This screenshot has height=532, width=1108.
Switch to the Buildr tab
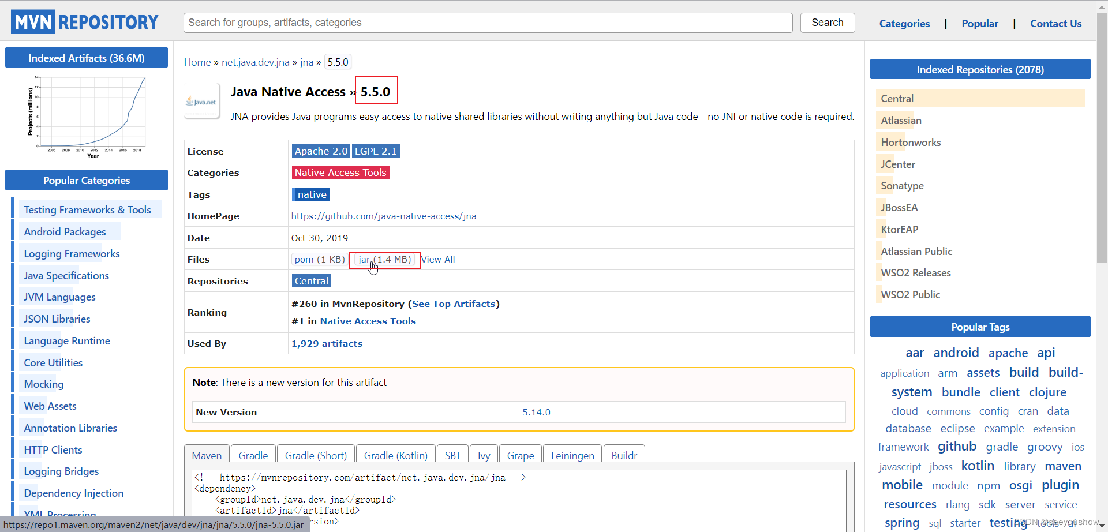(624, 455)
